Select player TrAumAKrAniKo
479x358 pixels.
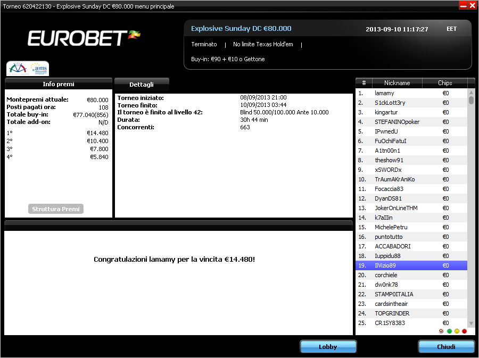[x=411, y=179]
